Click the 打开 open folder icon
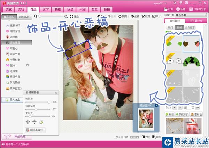Viewport: 209px width, 148px height. (165, 9)
